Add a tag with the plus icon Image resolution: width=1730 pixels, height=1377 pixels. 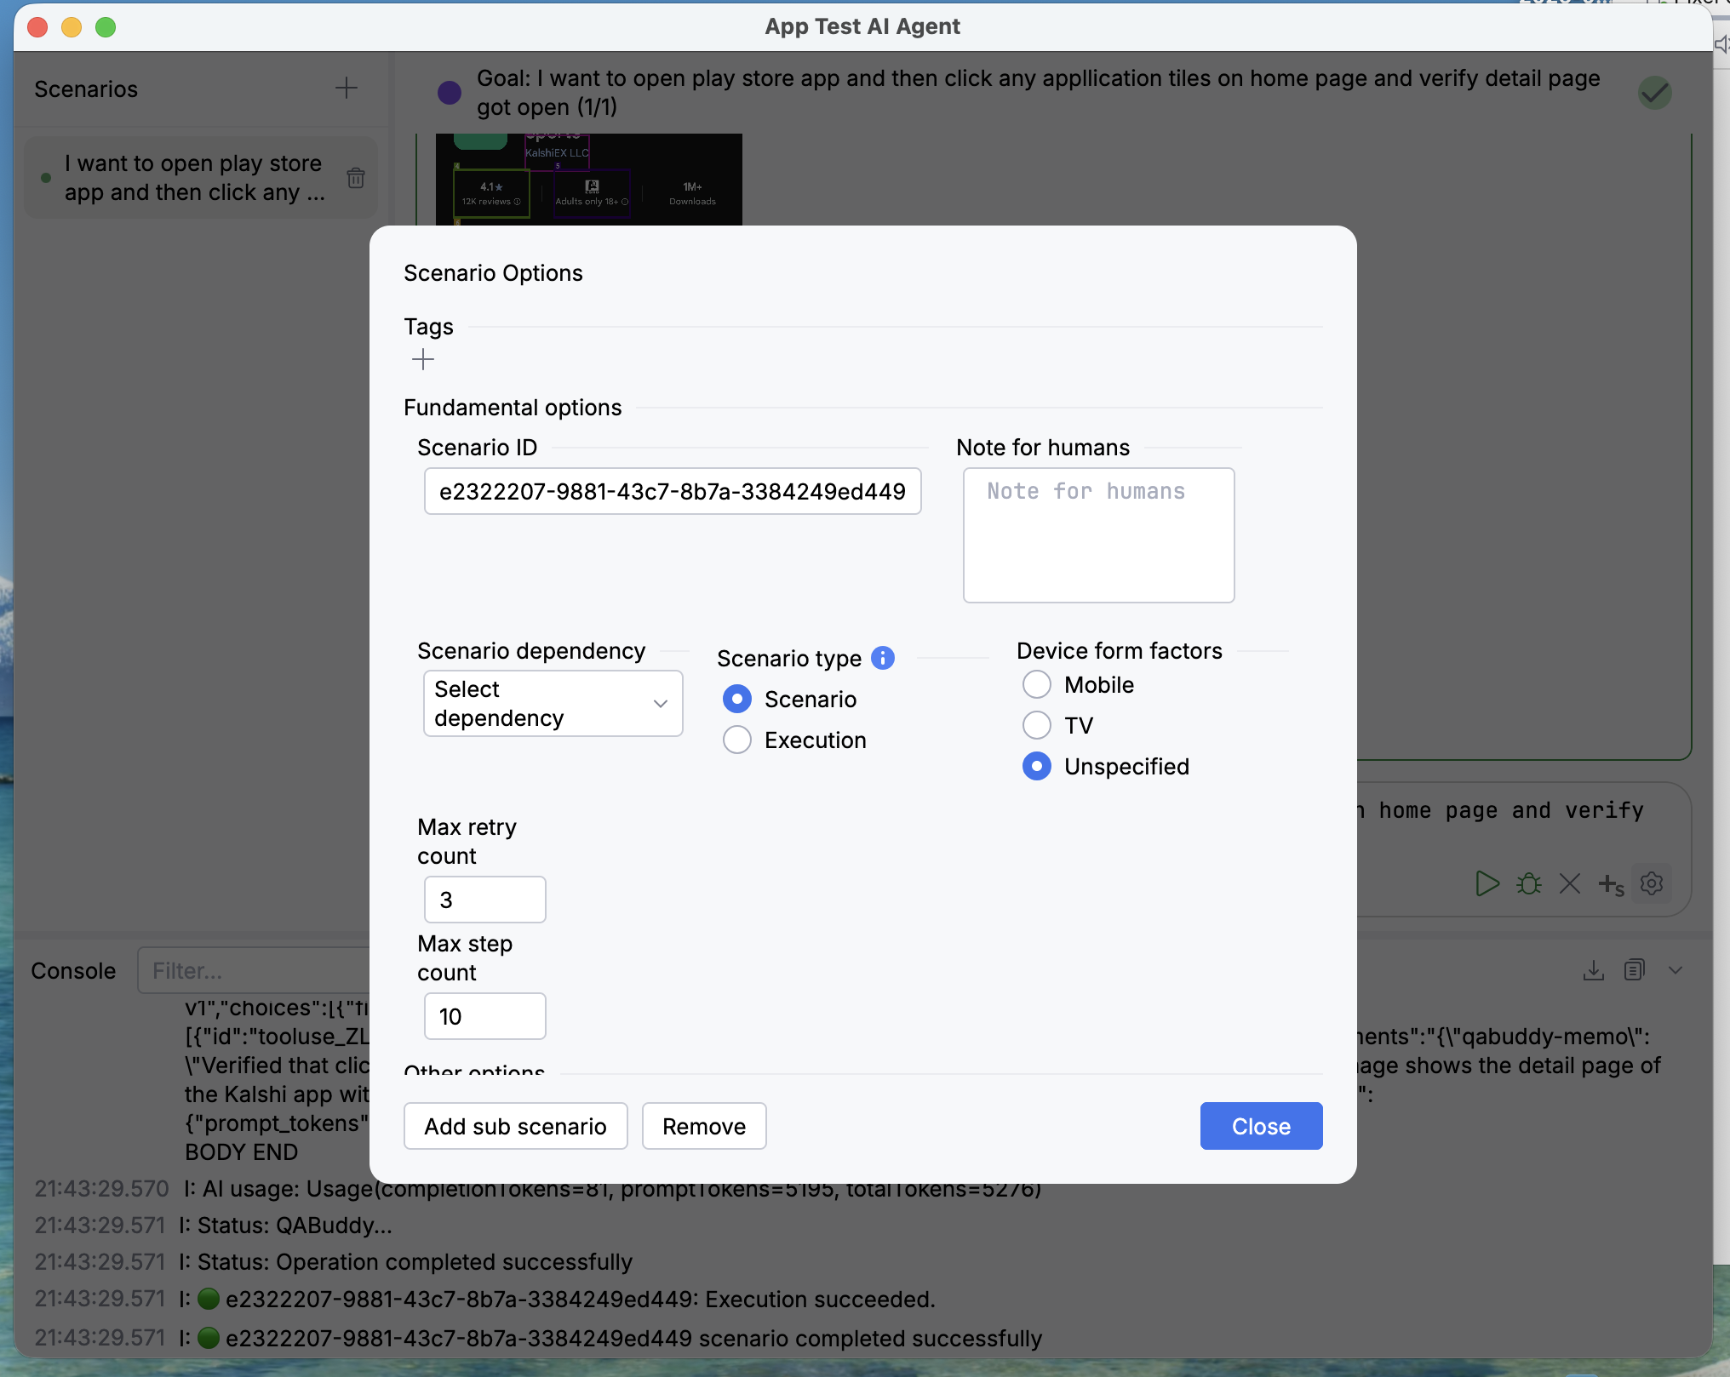click(423, 359)
